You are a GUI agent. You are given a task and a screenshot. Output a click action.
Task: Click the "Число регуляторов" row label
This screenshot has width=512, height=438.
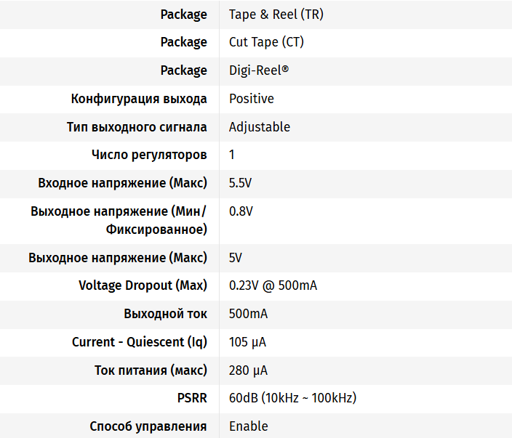click(149, 155)
